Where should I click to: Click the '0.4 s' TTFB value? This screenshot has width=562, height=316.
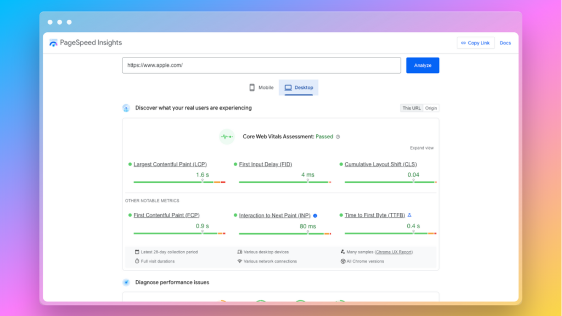point(413,225)
